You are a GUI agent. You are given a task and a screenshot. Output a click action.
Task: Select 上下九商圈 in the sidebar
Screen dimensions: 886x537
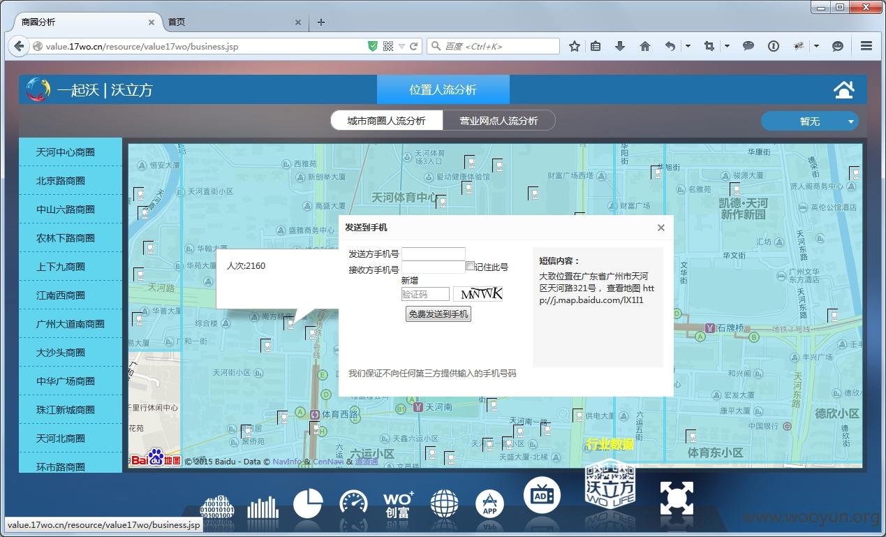[x=71, y=266]
